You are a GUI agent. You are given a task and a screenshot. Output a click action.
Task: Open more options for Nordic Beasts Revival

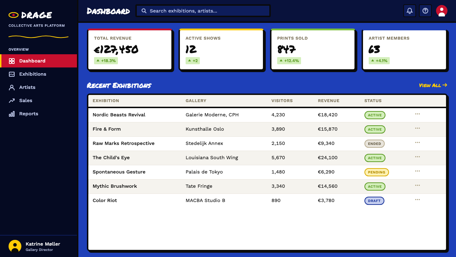tap(418, 114)
